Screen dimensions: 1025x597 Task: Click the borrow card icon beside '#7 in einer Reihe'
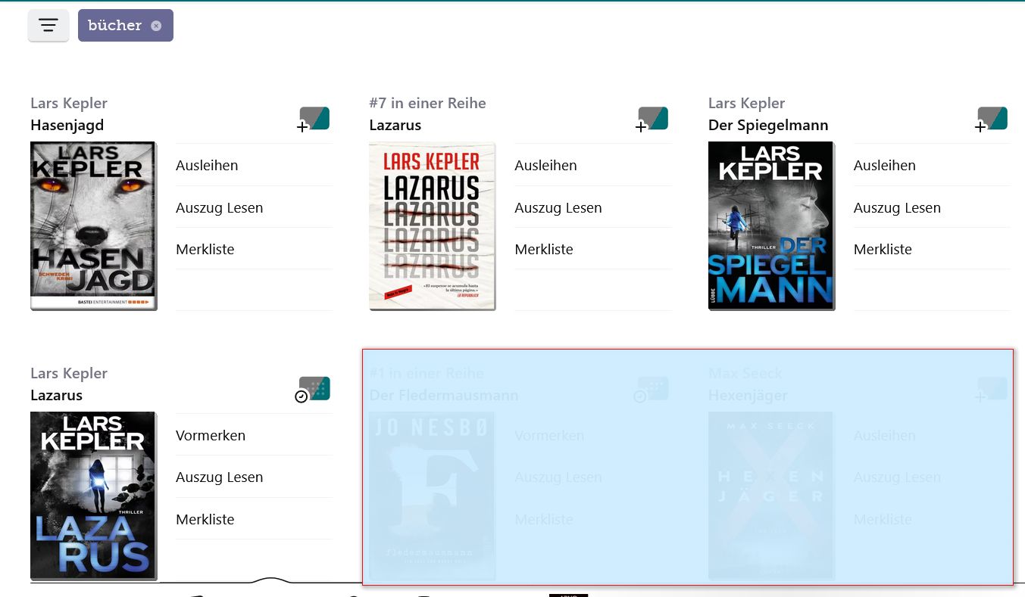click(652, 119)
